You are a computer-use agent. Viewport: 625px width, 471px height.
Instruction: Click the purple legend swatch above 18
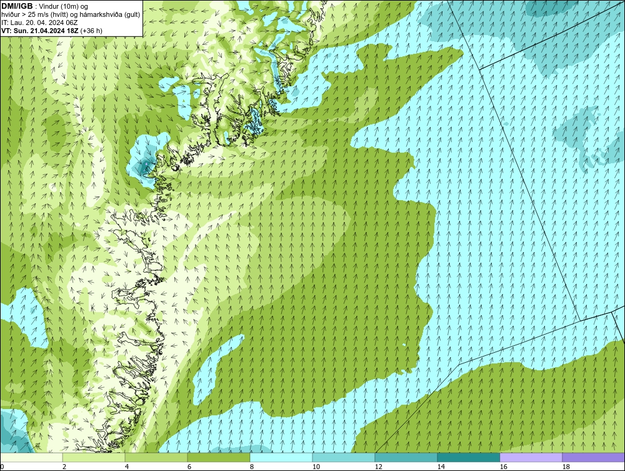click(594, 457)
